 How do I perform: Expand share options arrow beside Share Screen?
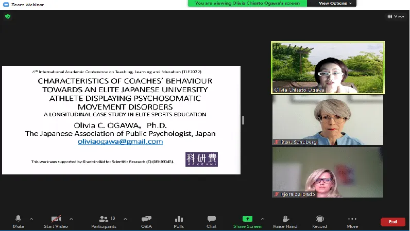(x=263, y=219)
